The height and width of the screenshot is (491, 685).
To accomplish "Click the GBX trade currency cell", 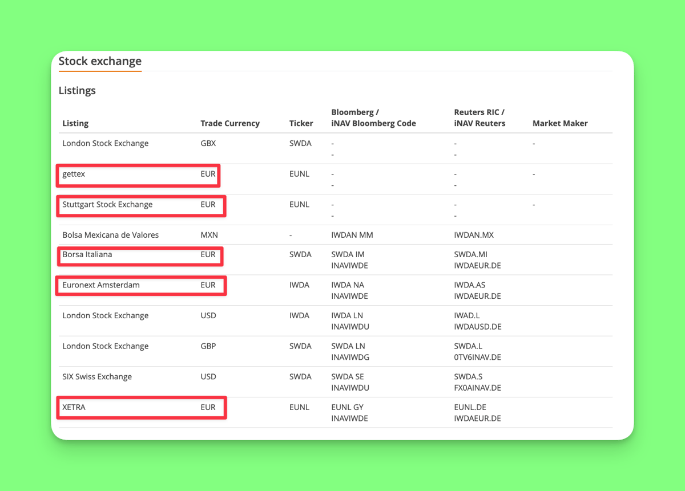I will [208, 144].
